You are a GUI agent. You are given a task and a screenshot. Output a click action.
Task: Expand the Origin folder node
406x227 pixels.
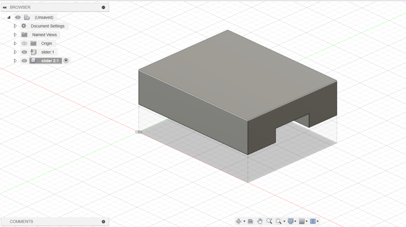[15, 43]
